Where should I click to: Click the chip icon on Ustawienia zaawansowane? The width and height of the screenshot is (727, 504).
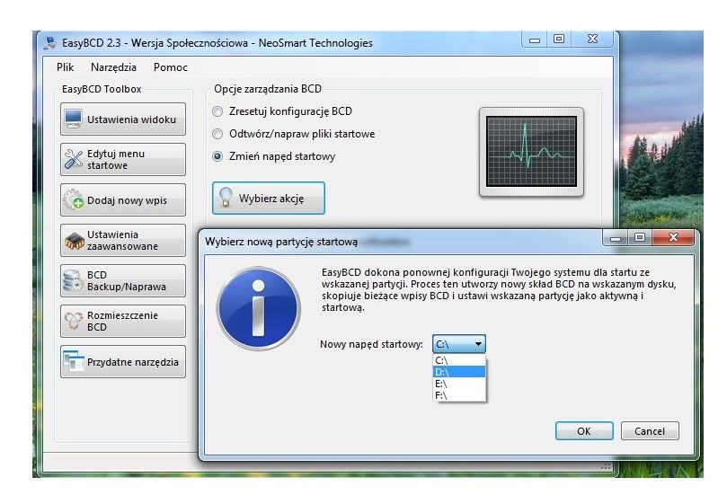[x=74, y=240]
